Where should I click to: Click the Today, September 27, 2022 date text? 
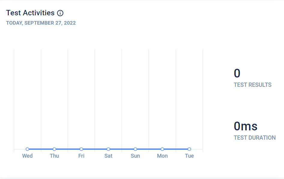click(x=41, y=23)
